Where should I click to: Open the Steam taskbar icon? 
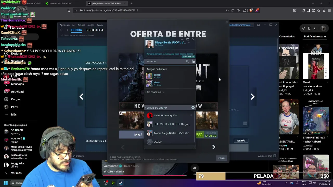tap(121, 183)
